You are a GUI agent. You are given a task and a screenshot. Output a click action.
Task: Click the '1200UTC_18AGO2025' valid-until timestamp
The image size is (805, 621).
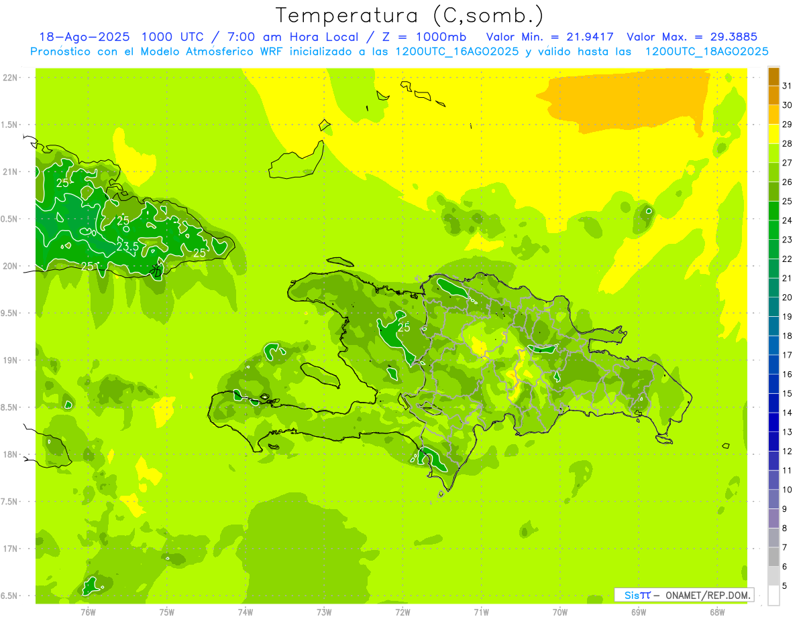click(x=706, y=52)
